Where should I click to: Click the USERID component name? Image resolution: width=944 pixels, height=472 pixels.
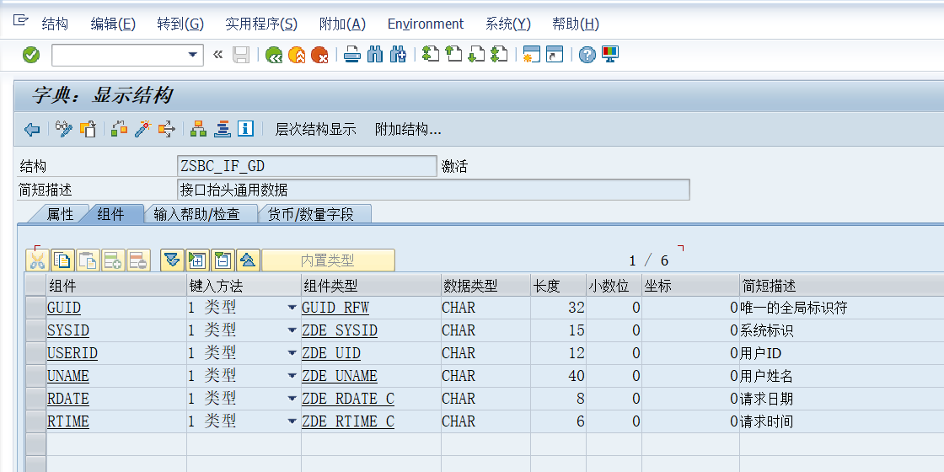point(72,353)
